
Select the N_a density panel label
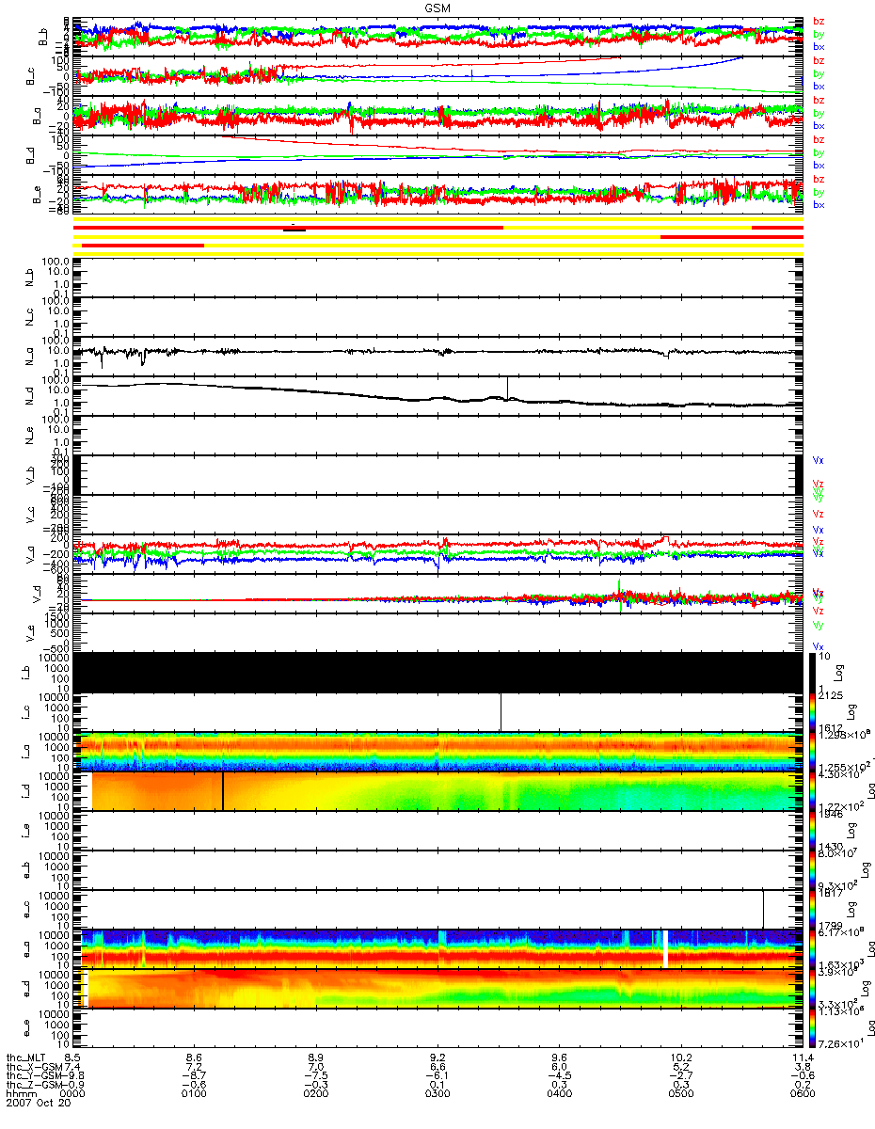pos(29,357)
